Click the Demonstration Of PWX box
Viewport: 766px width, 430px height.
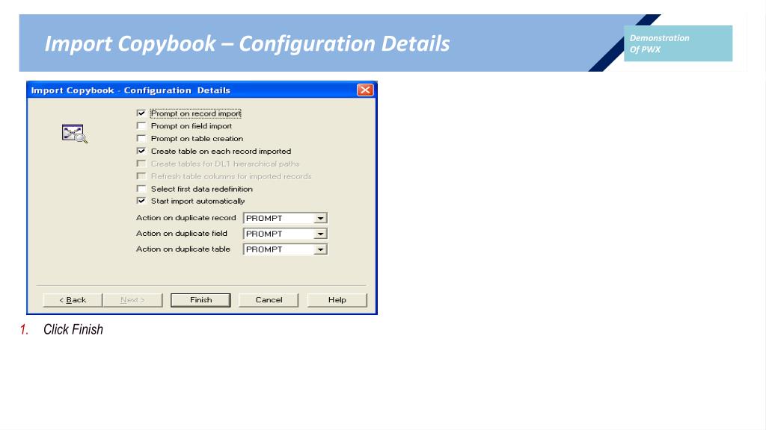pyautogui.click(x=678, y=43)
